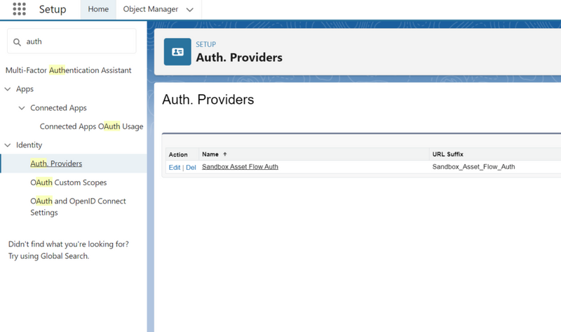Sort by the Name column arrow
Screen dimensions: 561x332
[x=224, y=154]
